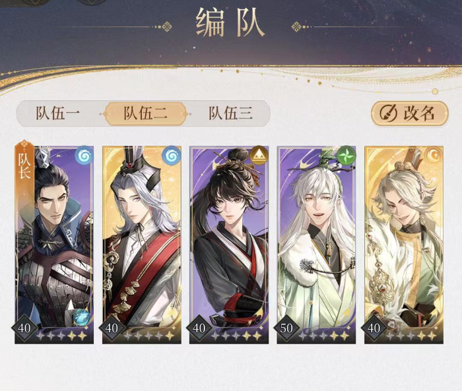Select the silver-haired character with red sash
This screenshot has width=462, height=391.
point(142,245)
